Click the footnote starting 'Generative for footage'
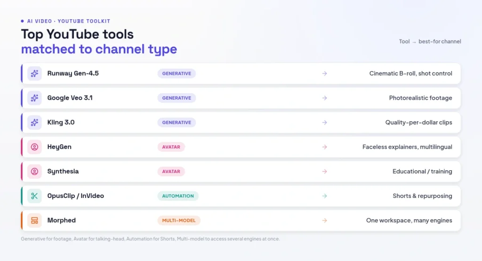Viewport: 482px width, 261px height. pyautogui.click(x=150, y=239)
